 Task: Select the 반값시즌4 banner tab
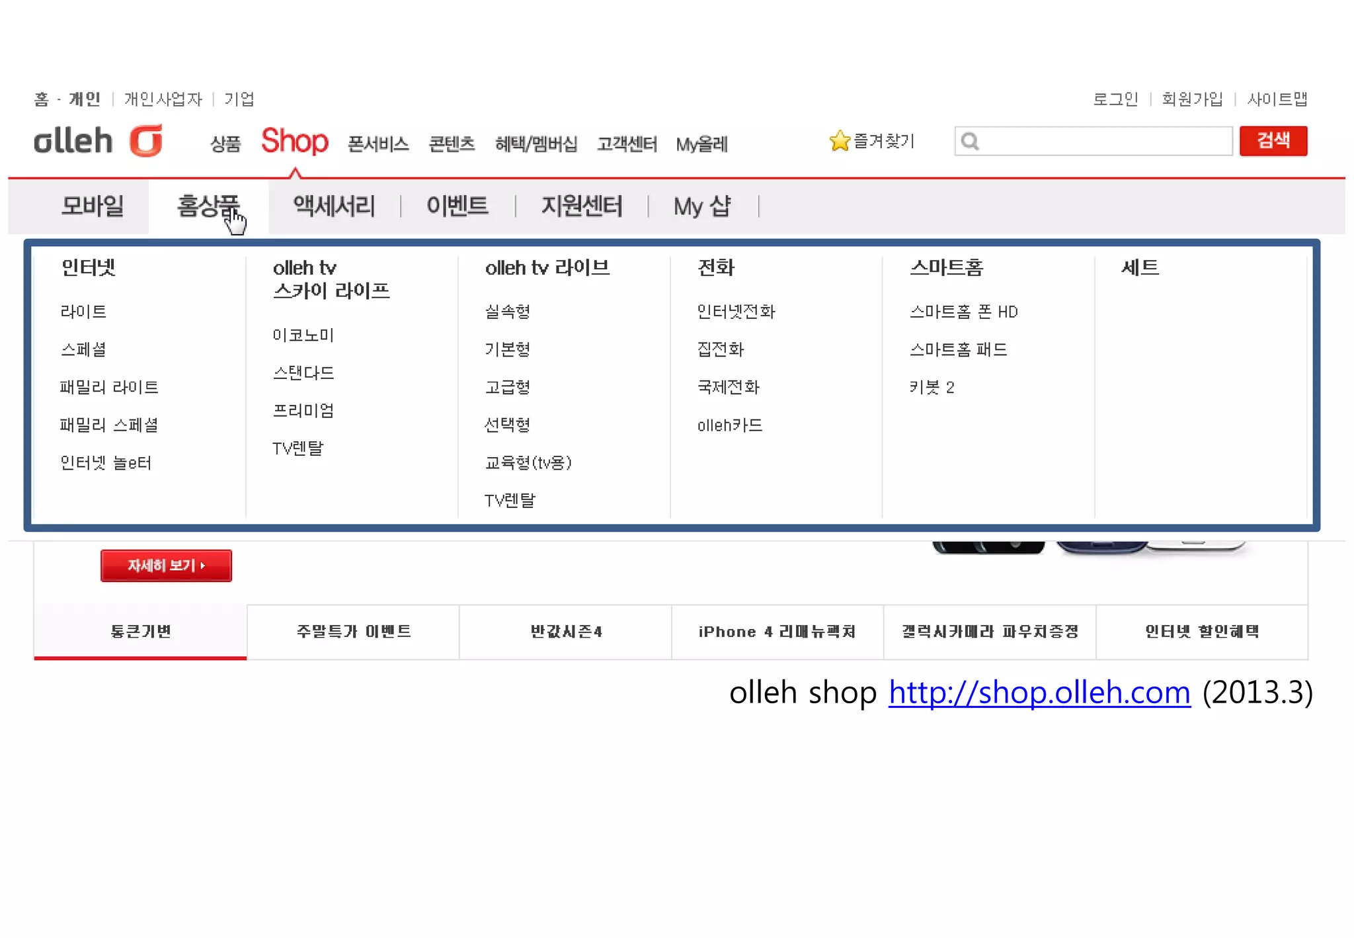(x=566, y=632)
